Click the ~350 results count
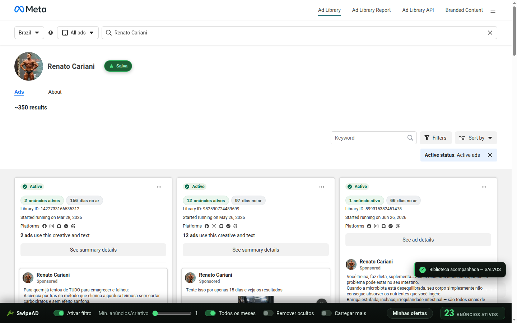This screenshot has width=517, height=323. coord(31,108)
